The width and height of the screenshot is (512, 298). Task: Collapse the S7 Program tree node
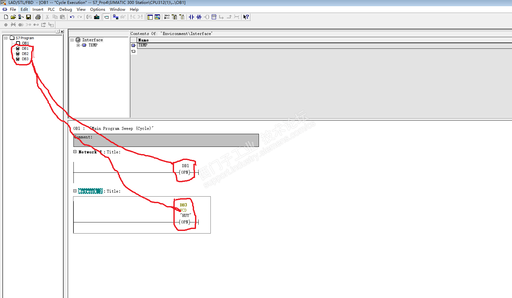pos(6,38)
